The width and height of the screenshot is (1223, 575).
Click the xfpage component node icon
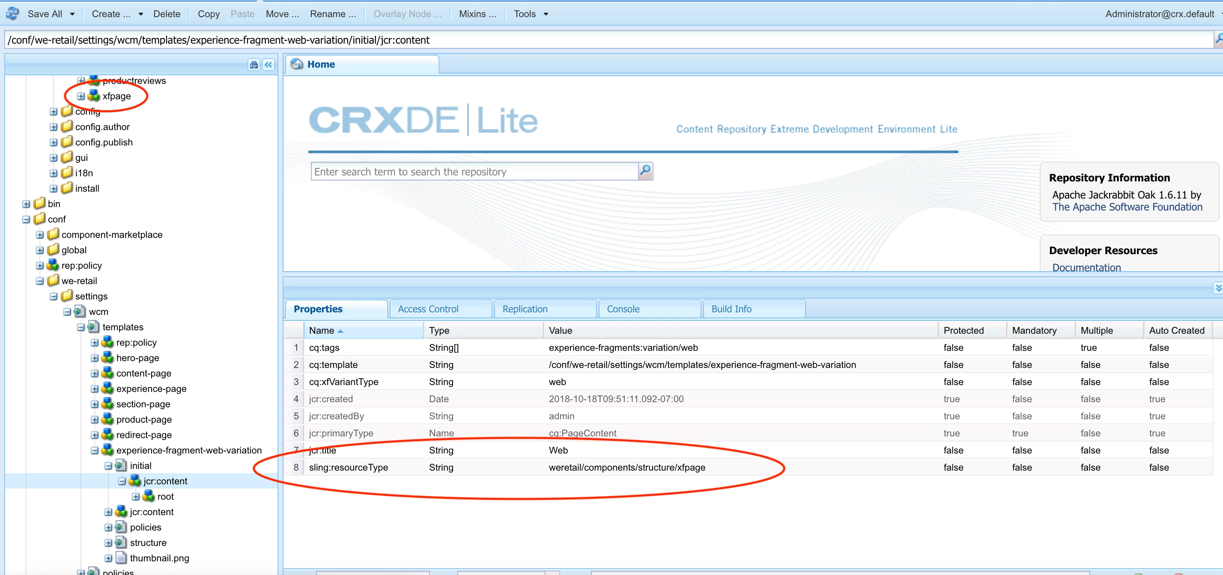coord(95,96)
